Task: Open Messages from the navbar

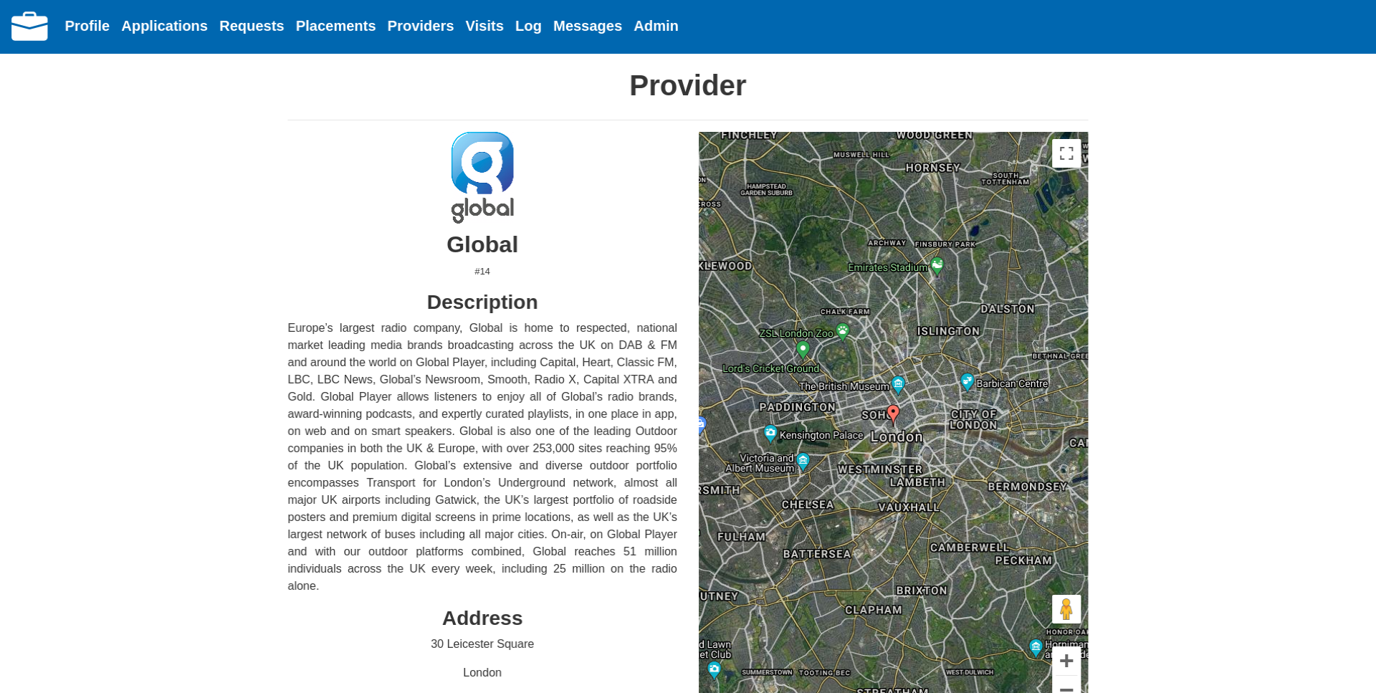Action: coord(588,26)
